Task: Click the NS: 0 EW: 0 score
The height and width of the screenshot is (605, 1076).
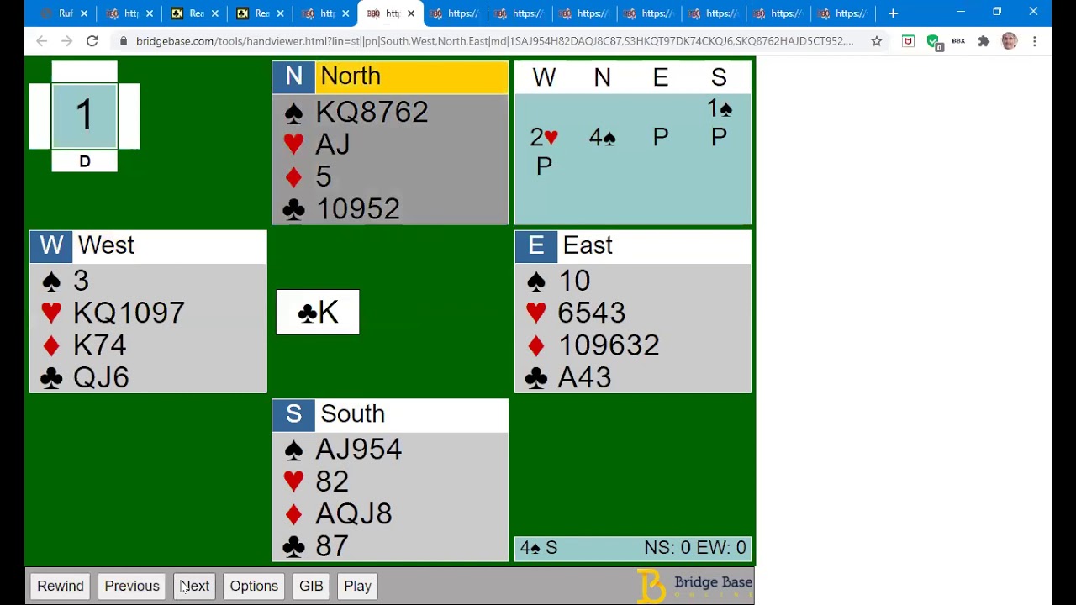Action: 695,548
